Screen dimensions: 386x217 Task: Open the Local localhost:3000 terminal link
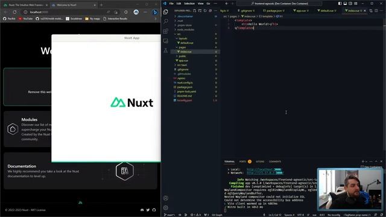[264, 169]
